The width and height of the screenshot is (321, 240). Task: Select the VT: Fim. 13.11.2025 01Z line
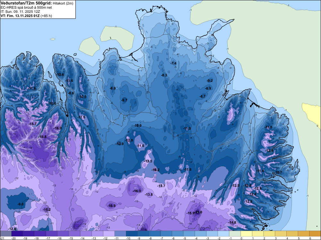tap(26, 16)
